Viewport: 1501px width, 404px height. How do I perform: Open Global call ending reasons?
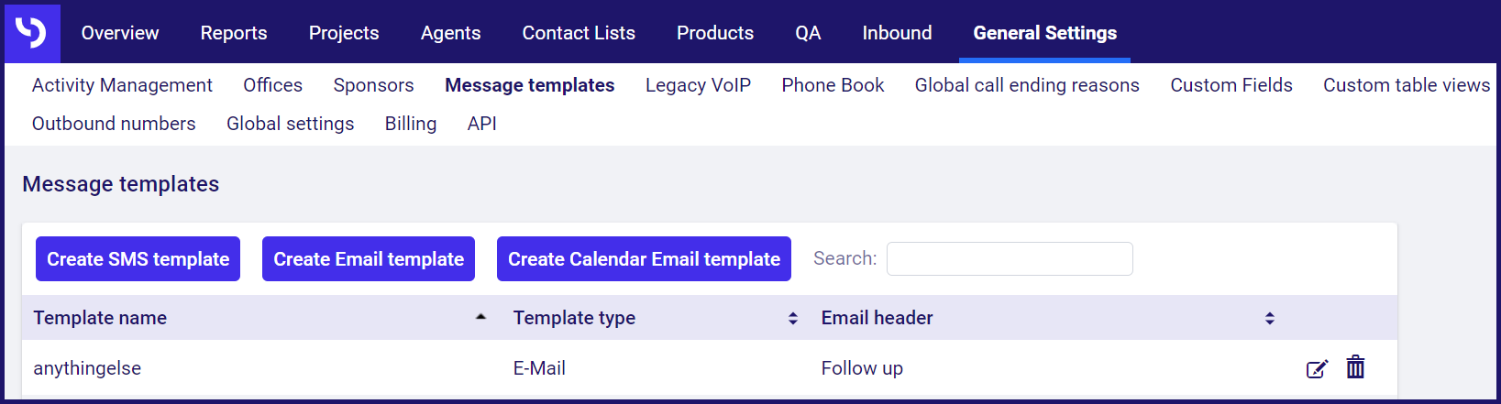(1027, 85)
